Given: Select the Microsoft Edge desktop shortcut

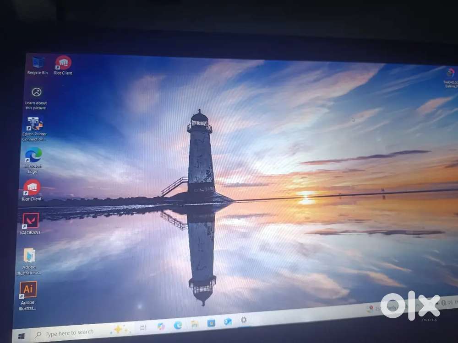Looking at the screenshot, I should coord(33,155).
